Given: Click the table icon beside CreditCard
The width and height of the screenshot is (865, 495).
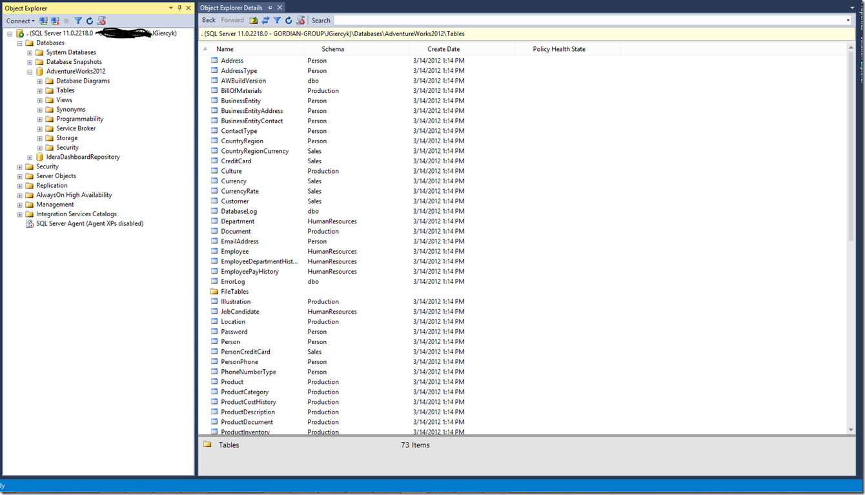Looking at the screenshot, I should coord(215,161).
